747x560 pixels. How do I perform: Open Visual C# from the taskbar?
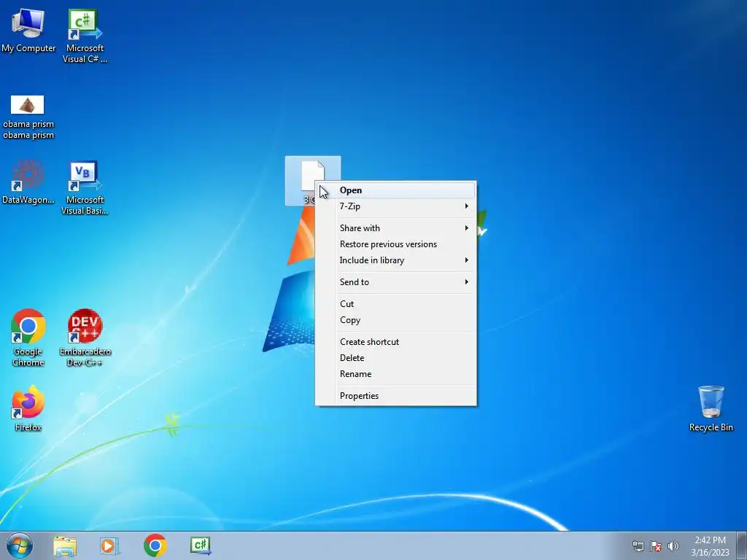coord(201,545)
